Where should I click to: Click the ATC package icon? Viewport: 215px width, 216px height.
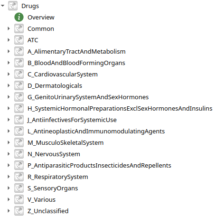(19, 40)
